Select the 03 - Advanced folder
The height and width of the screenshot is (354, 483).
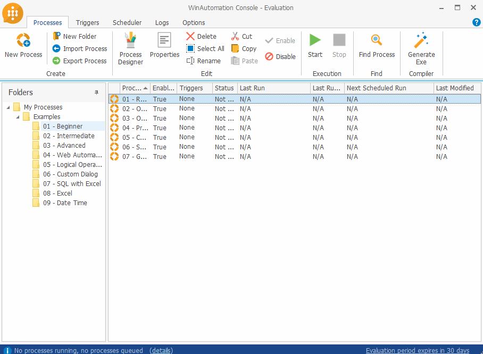coord(64,145)
